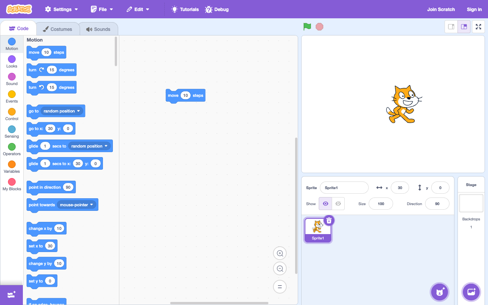The width and height of the screenshot is (488, 305).
Task: Click Join Scratch link
Action: pyautogui.click(x=441, y=9)
